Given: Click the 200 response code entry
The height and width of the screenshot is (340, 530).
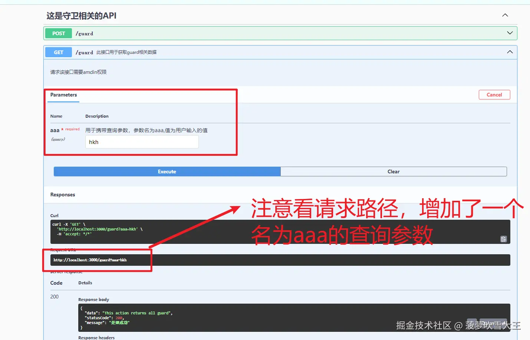Looking at the screenshot, I should tap(54, 297).
